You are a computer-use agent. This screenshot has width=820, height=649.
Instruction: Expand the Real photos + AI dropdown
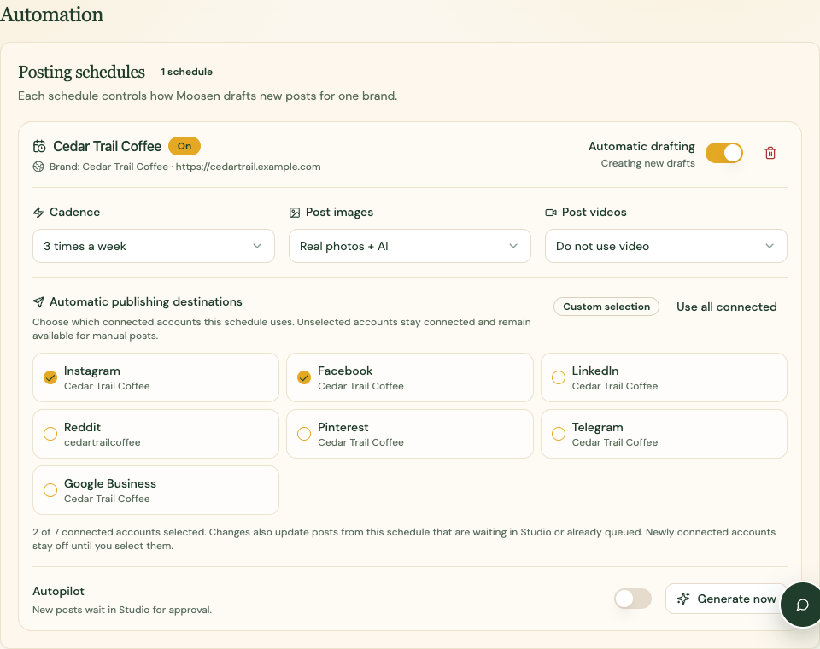click(409, 246)
